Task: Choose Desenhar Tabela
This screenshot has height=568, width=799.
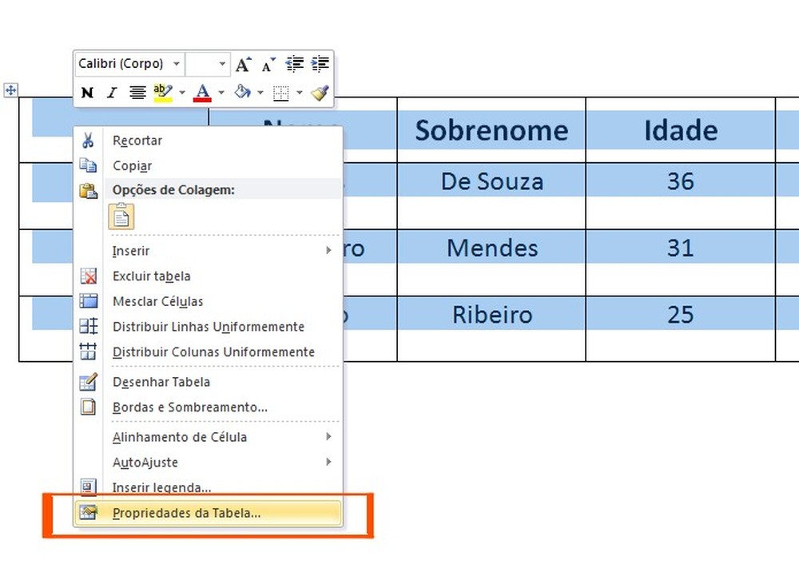Action: coord(208,382)
